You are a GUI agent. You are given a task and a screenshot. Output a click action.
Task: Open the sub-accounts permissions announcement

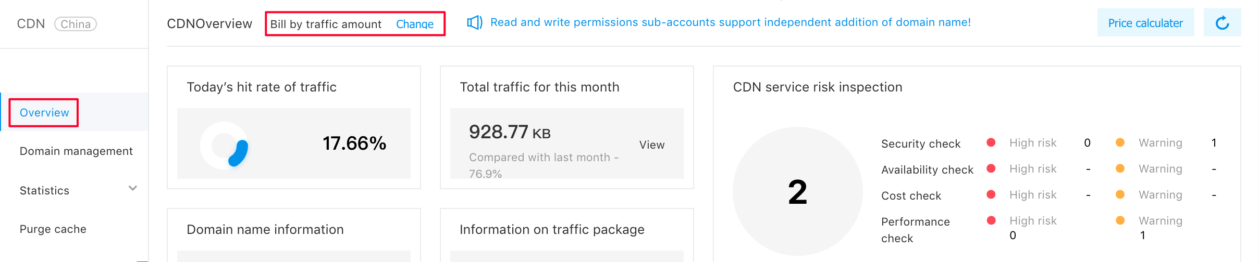pyautogui.click(x=731, y=22)
